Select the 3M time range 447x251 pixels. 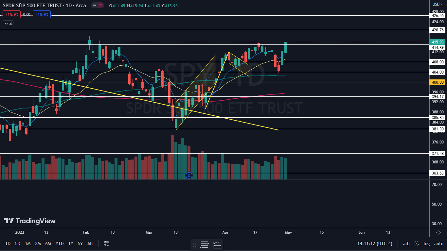click(x=38, y=243)
